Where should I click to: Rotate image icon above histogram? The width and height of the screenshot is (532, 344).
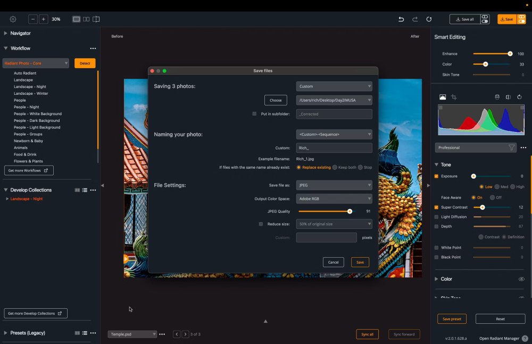[519, 97]
